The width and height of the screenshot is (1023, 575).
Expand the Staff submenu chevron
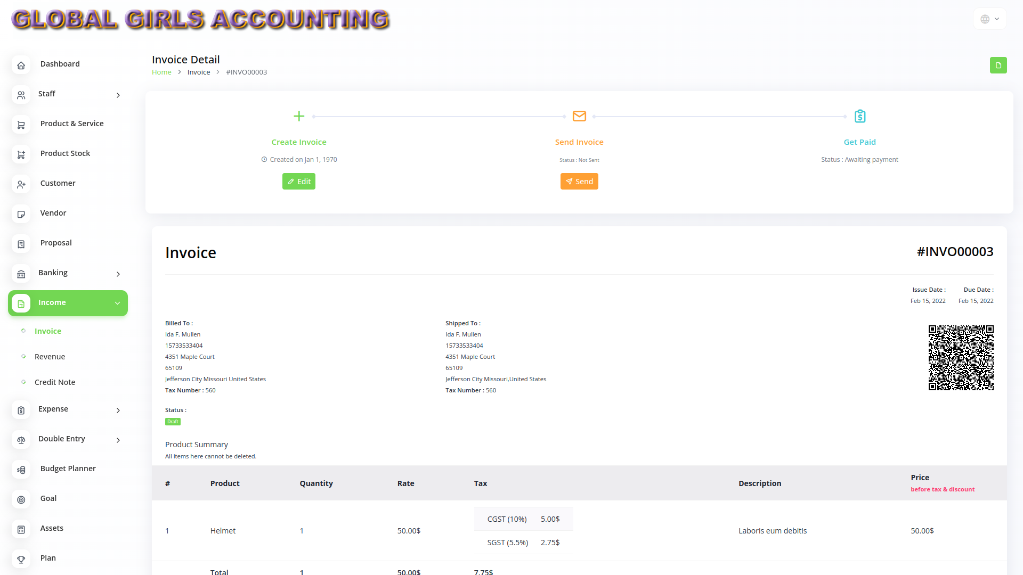coord(118,95)
